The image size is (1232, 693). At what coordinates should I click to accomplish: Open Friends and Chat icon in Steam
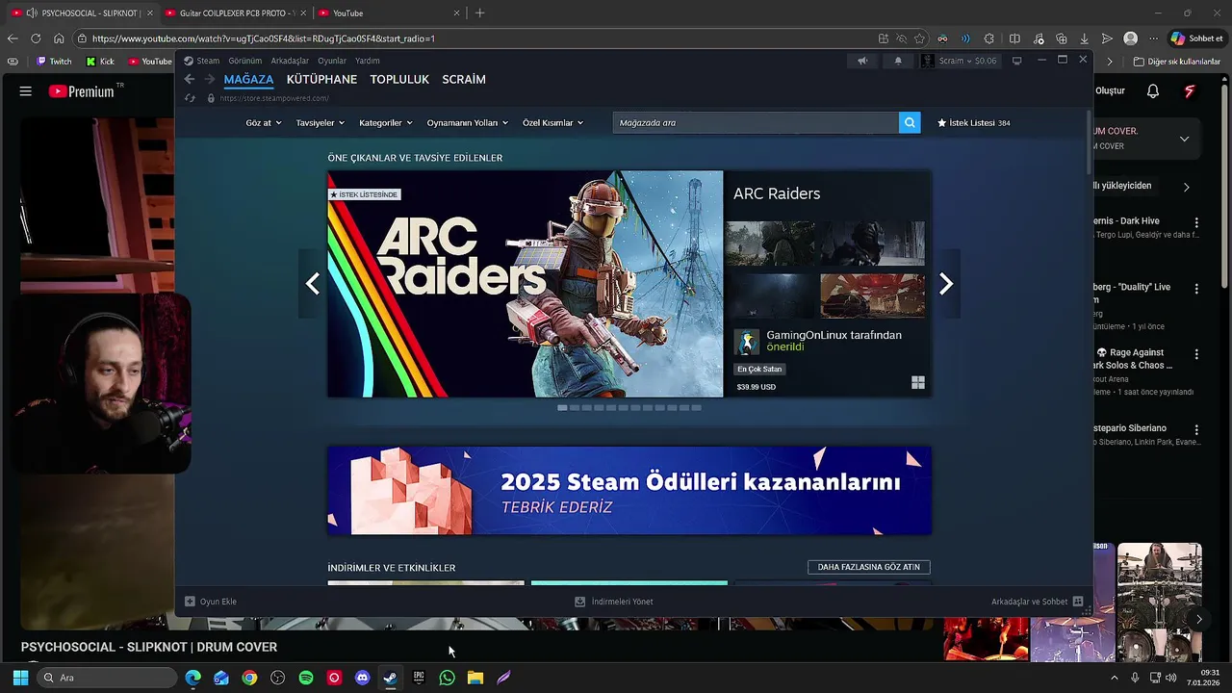pos(1078,602)
